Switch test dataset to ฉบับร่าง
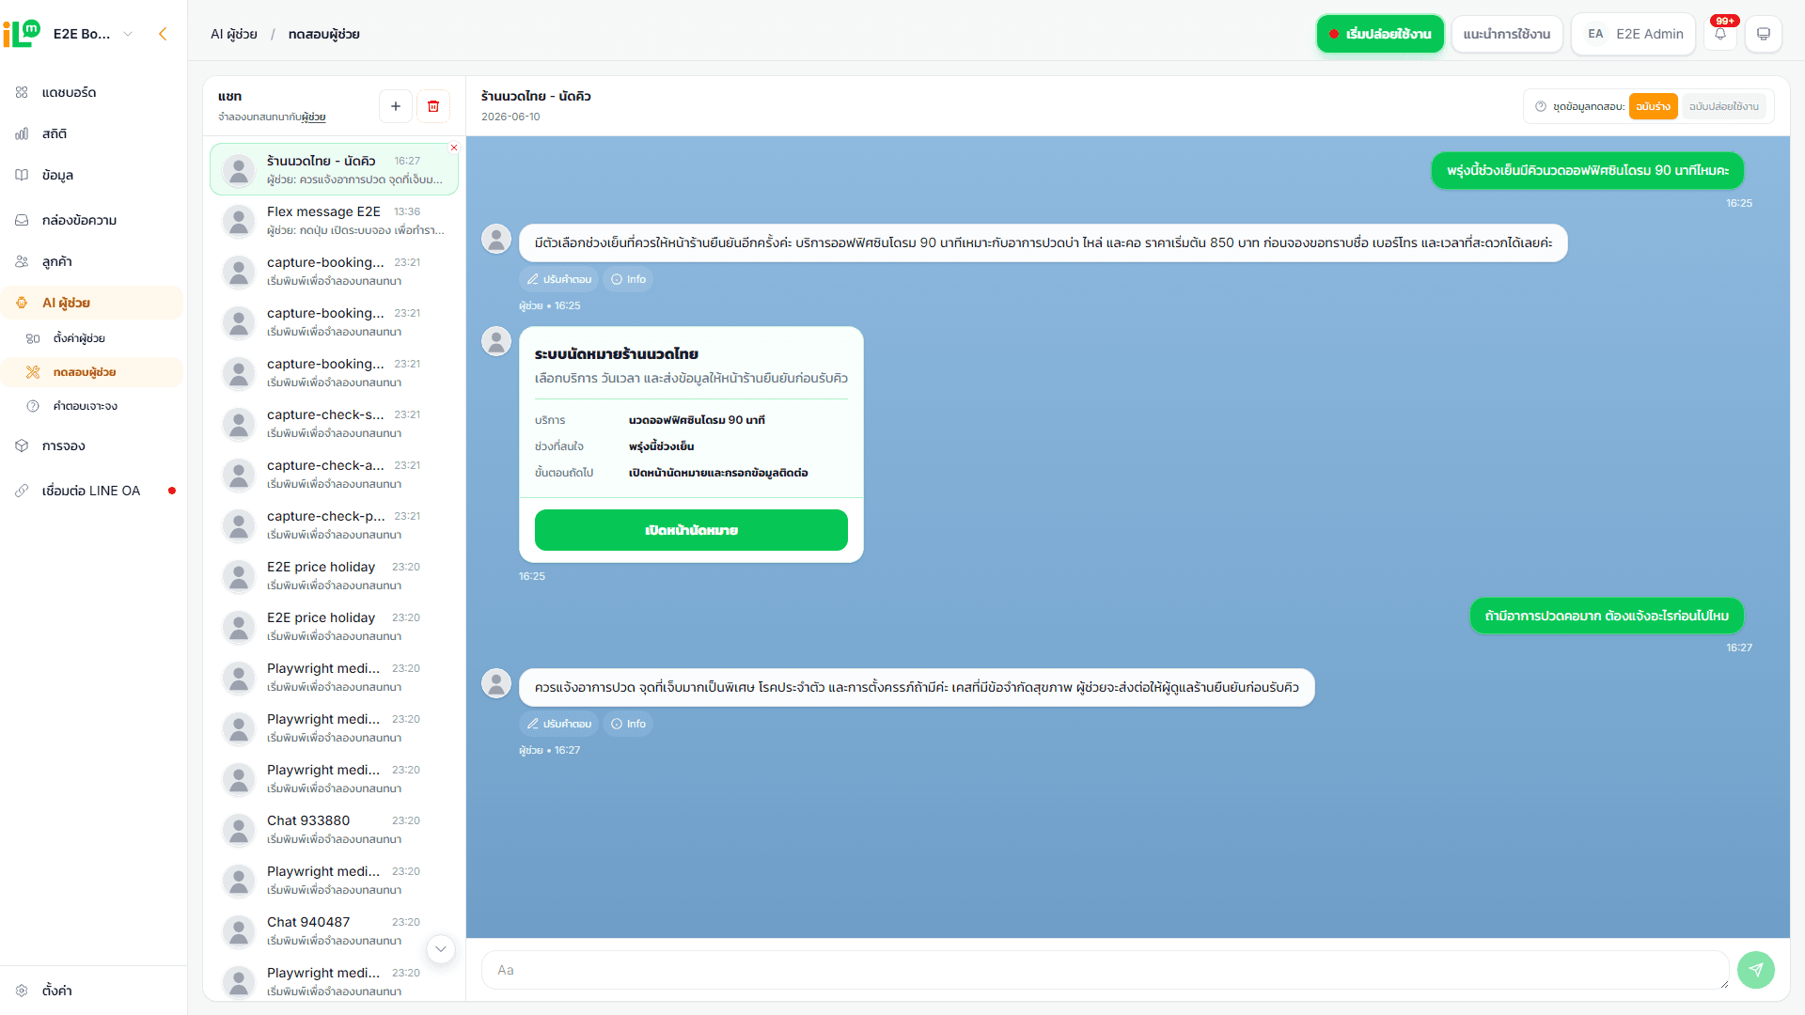The image size is (1805, 1015). 1653,106
